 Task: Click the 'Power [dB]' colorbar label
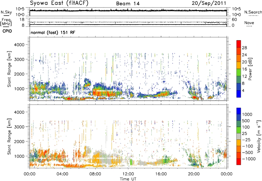pos(250,69)
